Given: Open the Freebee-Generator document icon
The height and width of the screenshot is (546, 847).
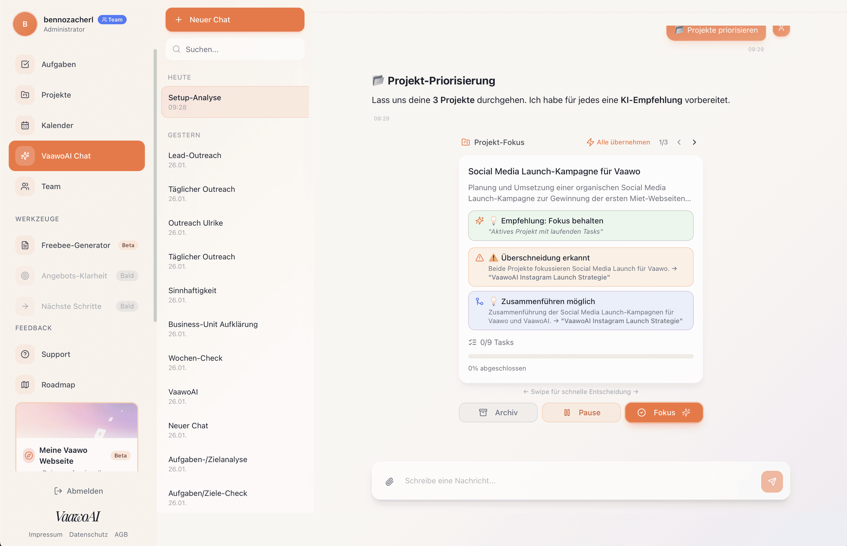Looking at the screenshot, I should [x=25, y=245].
